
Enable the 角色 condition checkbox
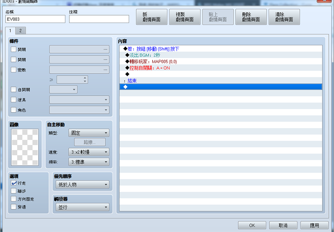click(x=13, y=110)
